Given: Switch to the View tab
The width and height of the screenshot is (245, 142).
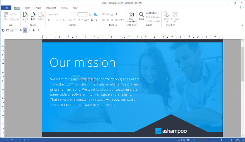Looking at the screenshot, I should point(75,8).
